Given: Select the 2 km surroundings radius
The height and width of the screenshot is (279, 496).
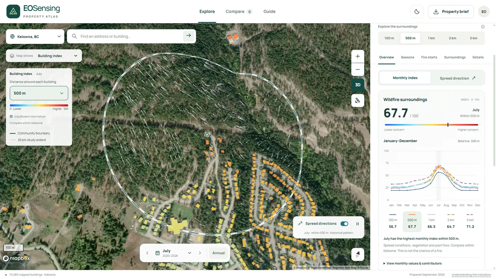Looking at the screenshot, I should (453, 38).
